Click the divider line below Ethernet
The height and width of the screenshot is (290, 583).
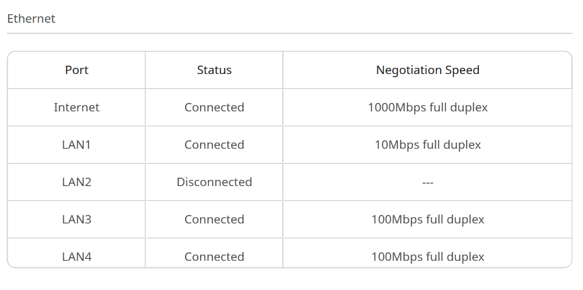290,33
